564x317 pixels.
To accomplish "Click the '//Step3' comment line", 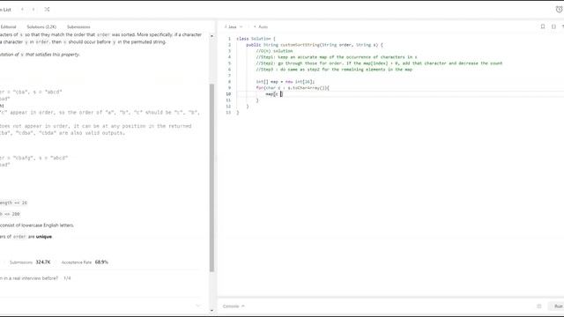I will (x=334, y=70).
